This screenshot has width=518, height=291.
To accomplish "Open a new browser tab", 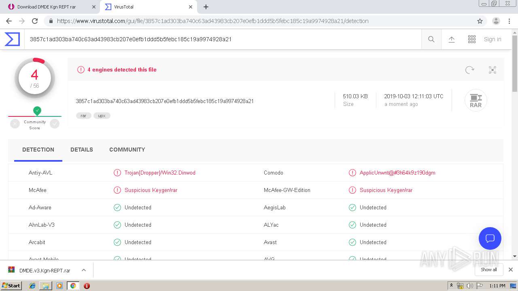I will tap(206, 7).
